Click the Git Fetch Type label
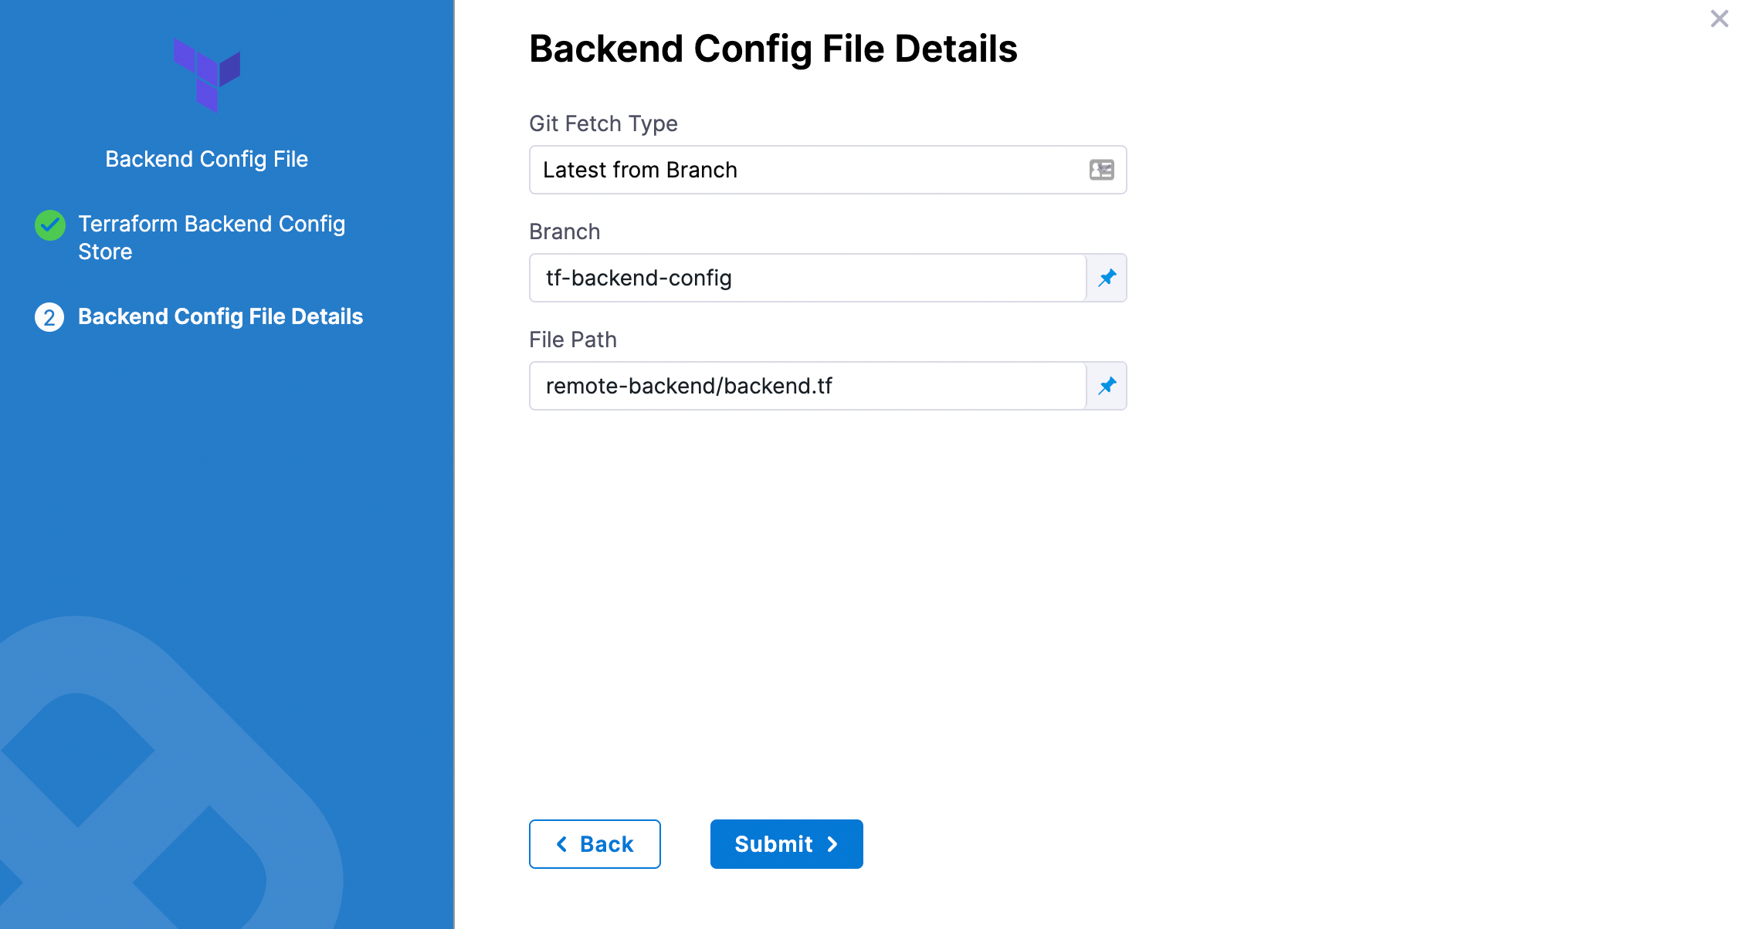 pyautogui.click(x=603, y=123)
